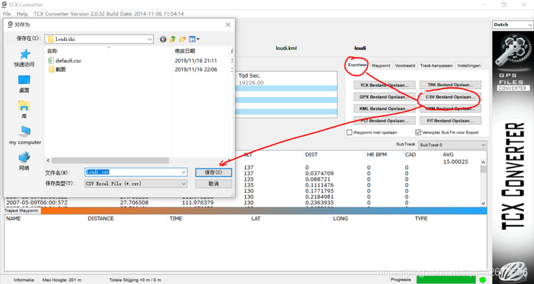
Task: Click the Save (保存) button
Action: click(213, 172)
